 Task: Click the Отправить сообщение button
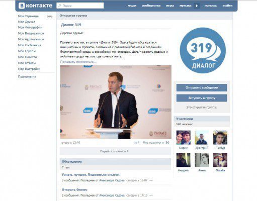coord(202,87)
